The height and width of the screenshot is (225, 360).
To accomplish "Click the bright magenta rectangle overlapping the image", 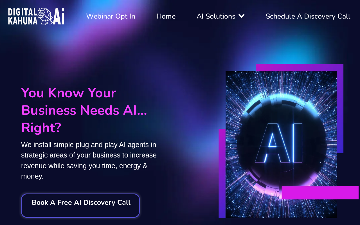I will point(320,193).
